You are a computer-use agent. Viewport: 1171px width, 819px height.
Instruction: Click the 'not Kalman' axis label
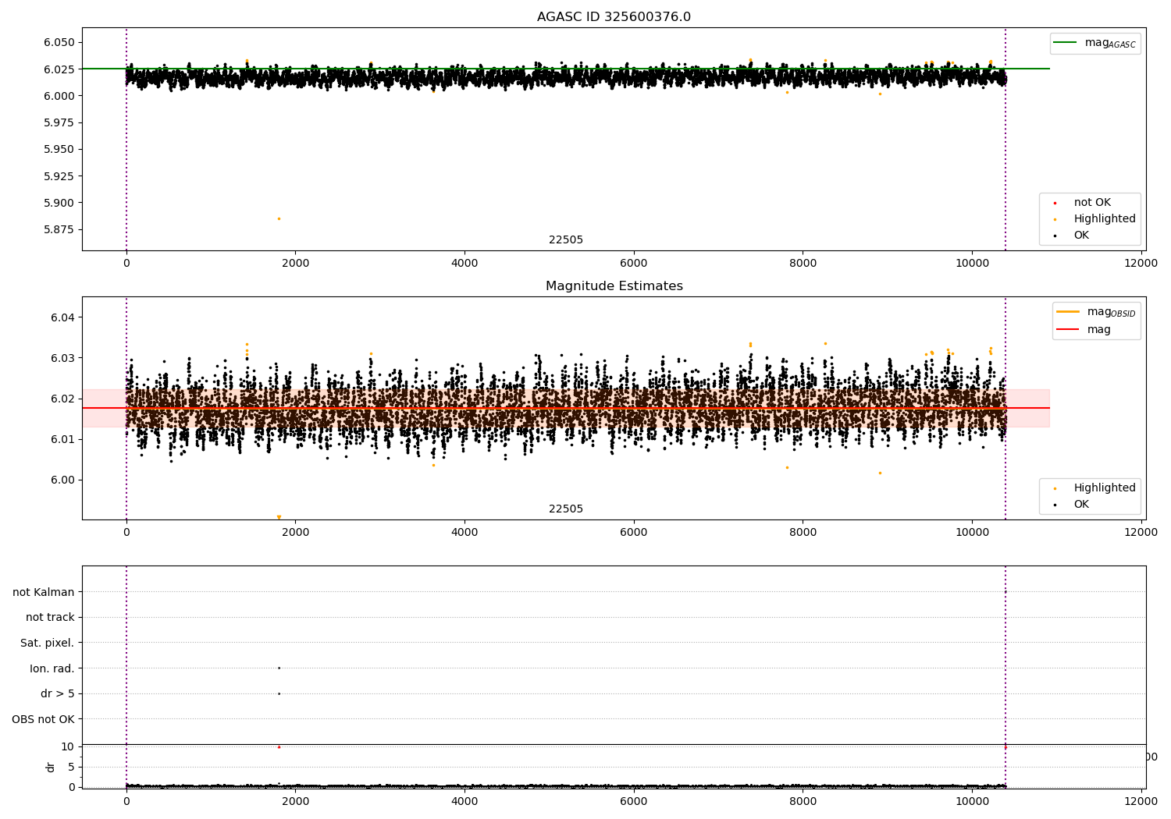click(44, 592)
